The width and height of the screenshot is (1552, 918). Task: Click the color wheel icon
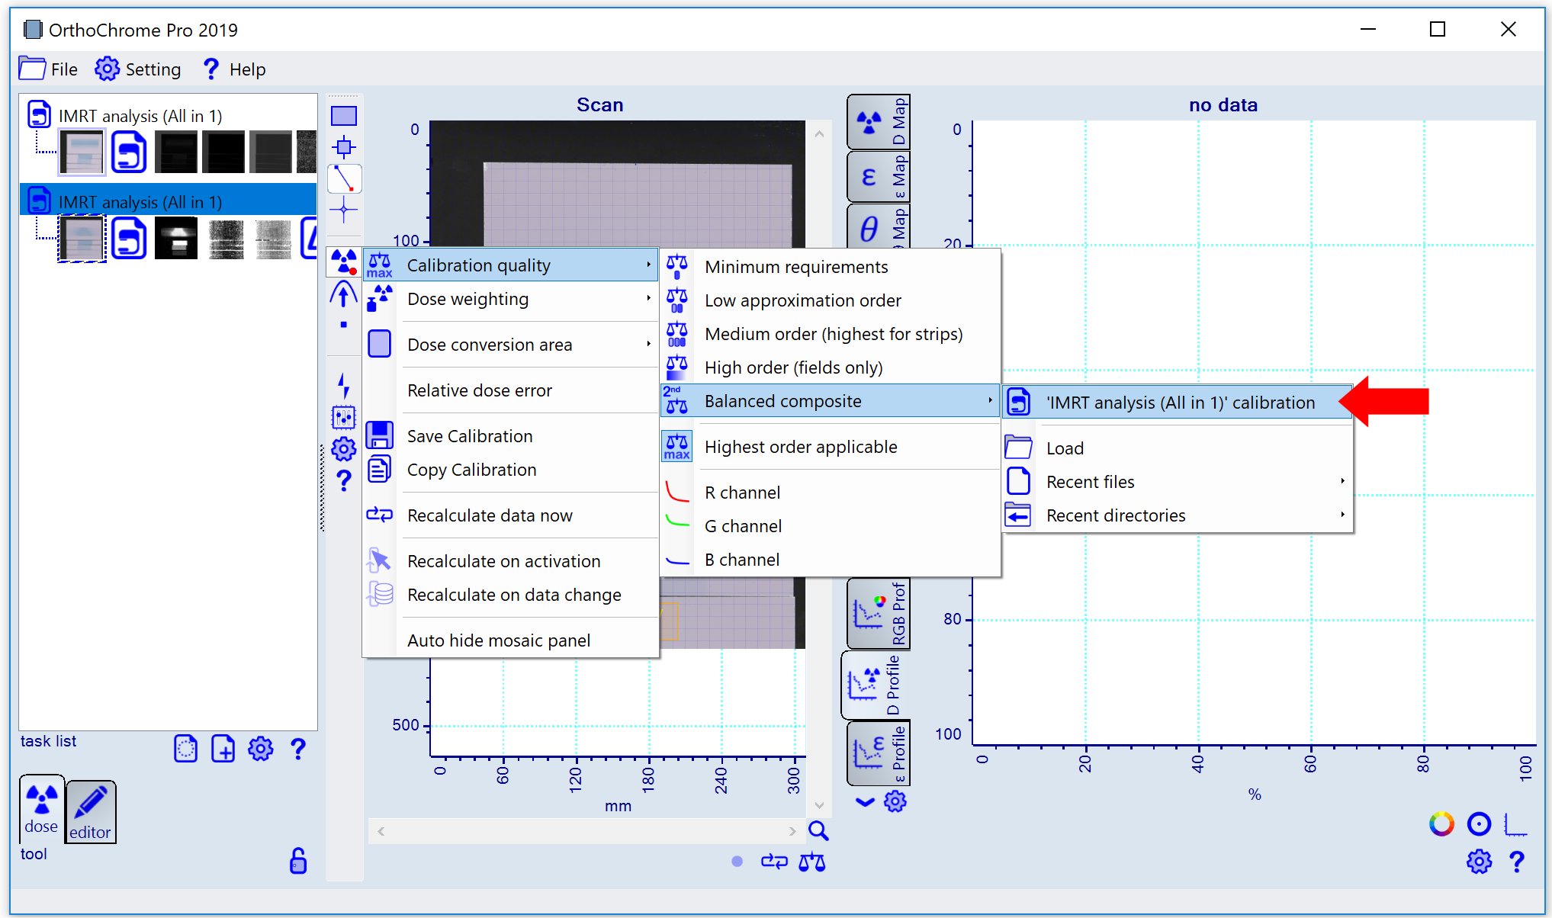pos(1441,824)
